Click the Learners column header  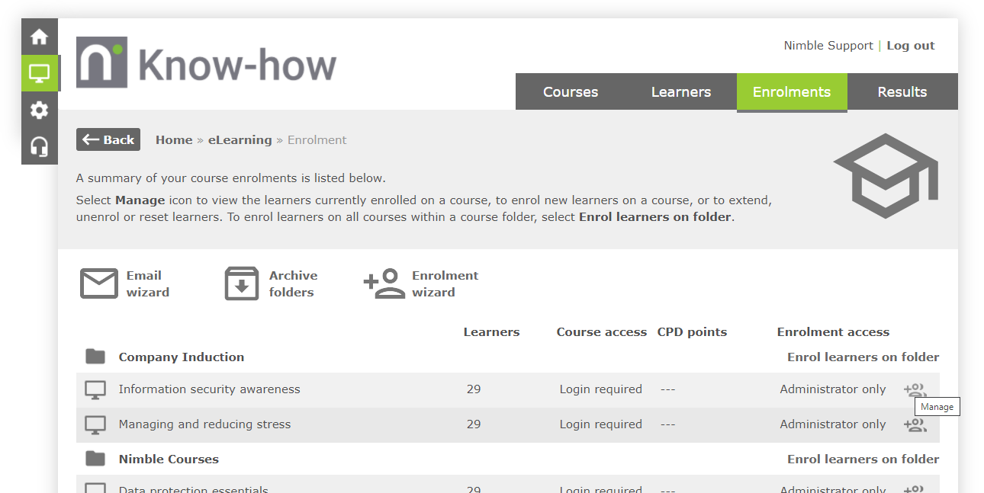click(x=491, y=332)
